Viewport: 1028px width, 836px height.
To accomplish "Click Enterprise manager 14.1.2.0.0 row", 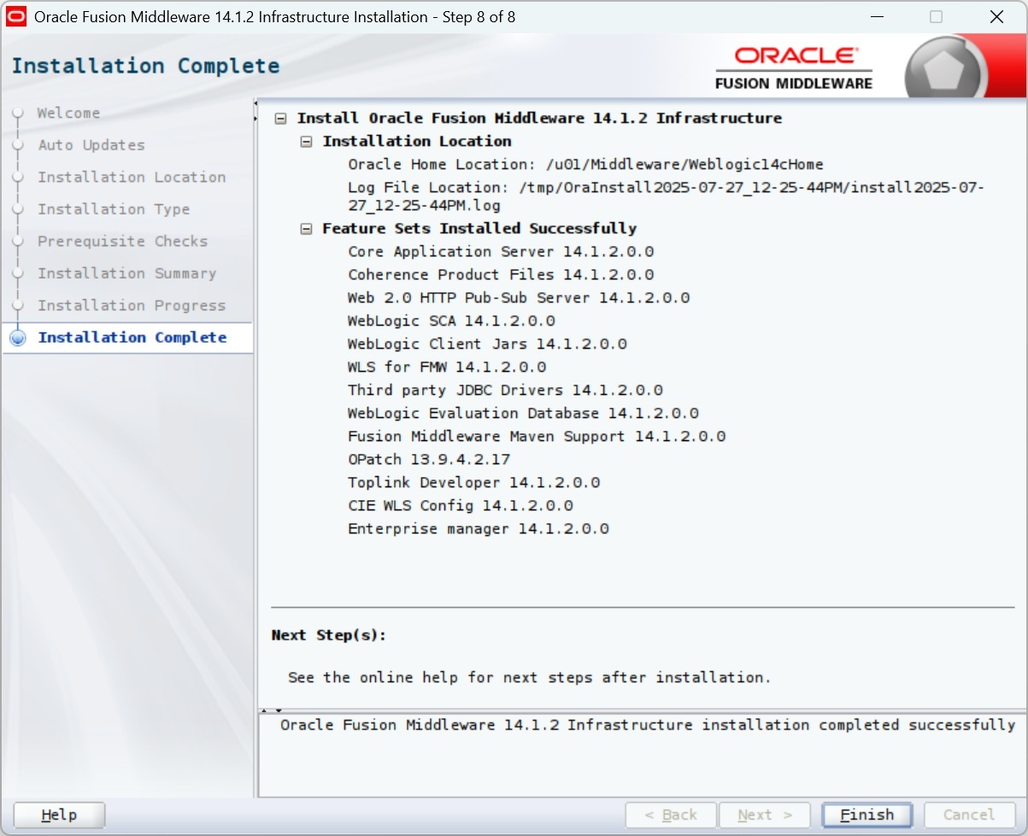I will pyautogui.click(x=479, y=528).
